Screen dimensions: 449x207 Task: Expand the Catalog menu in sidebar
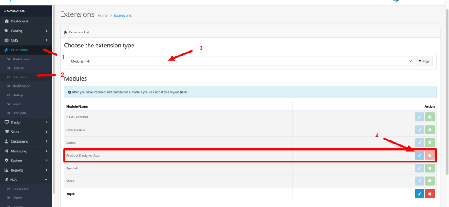pyautogui.click(x=26, y=31)
